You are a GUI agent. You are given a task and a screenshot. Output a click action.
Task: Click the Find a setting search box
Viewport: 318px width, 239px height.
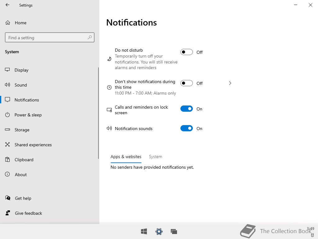[47, 38]
